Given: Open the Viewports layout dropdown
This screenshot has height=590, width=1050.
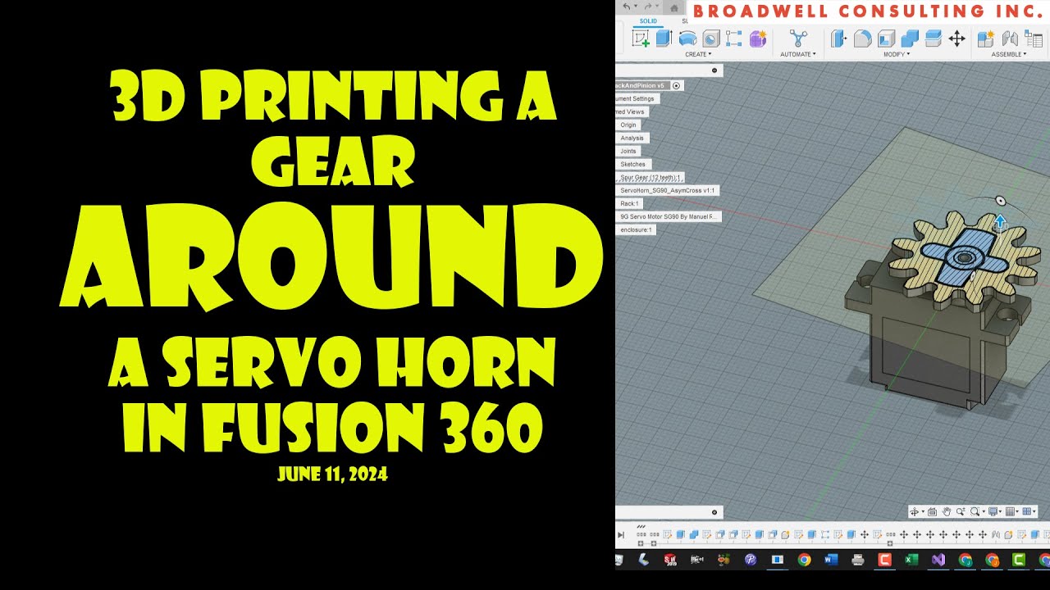Looking at the screenshot, I should pyautogui.click(x=1034, y=511).
